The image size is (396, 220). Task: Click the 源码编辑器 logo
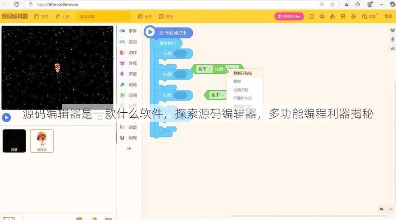[x=15, y=16]
